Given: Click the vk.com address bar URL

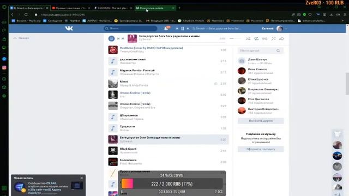Looking at the screenshot, I should pos(63,15).
